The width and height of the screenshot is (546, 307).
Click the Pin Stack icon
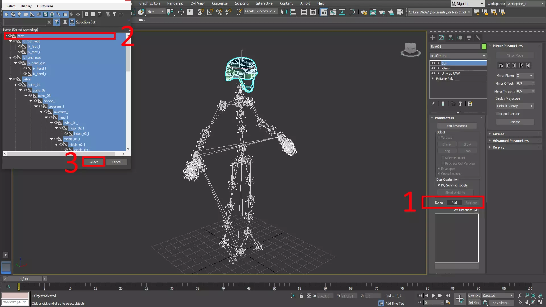[433, 104]
